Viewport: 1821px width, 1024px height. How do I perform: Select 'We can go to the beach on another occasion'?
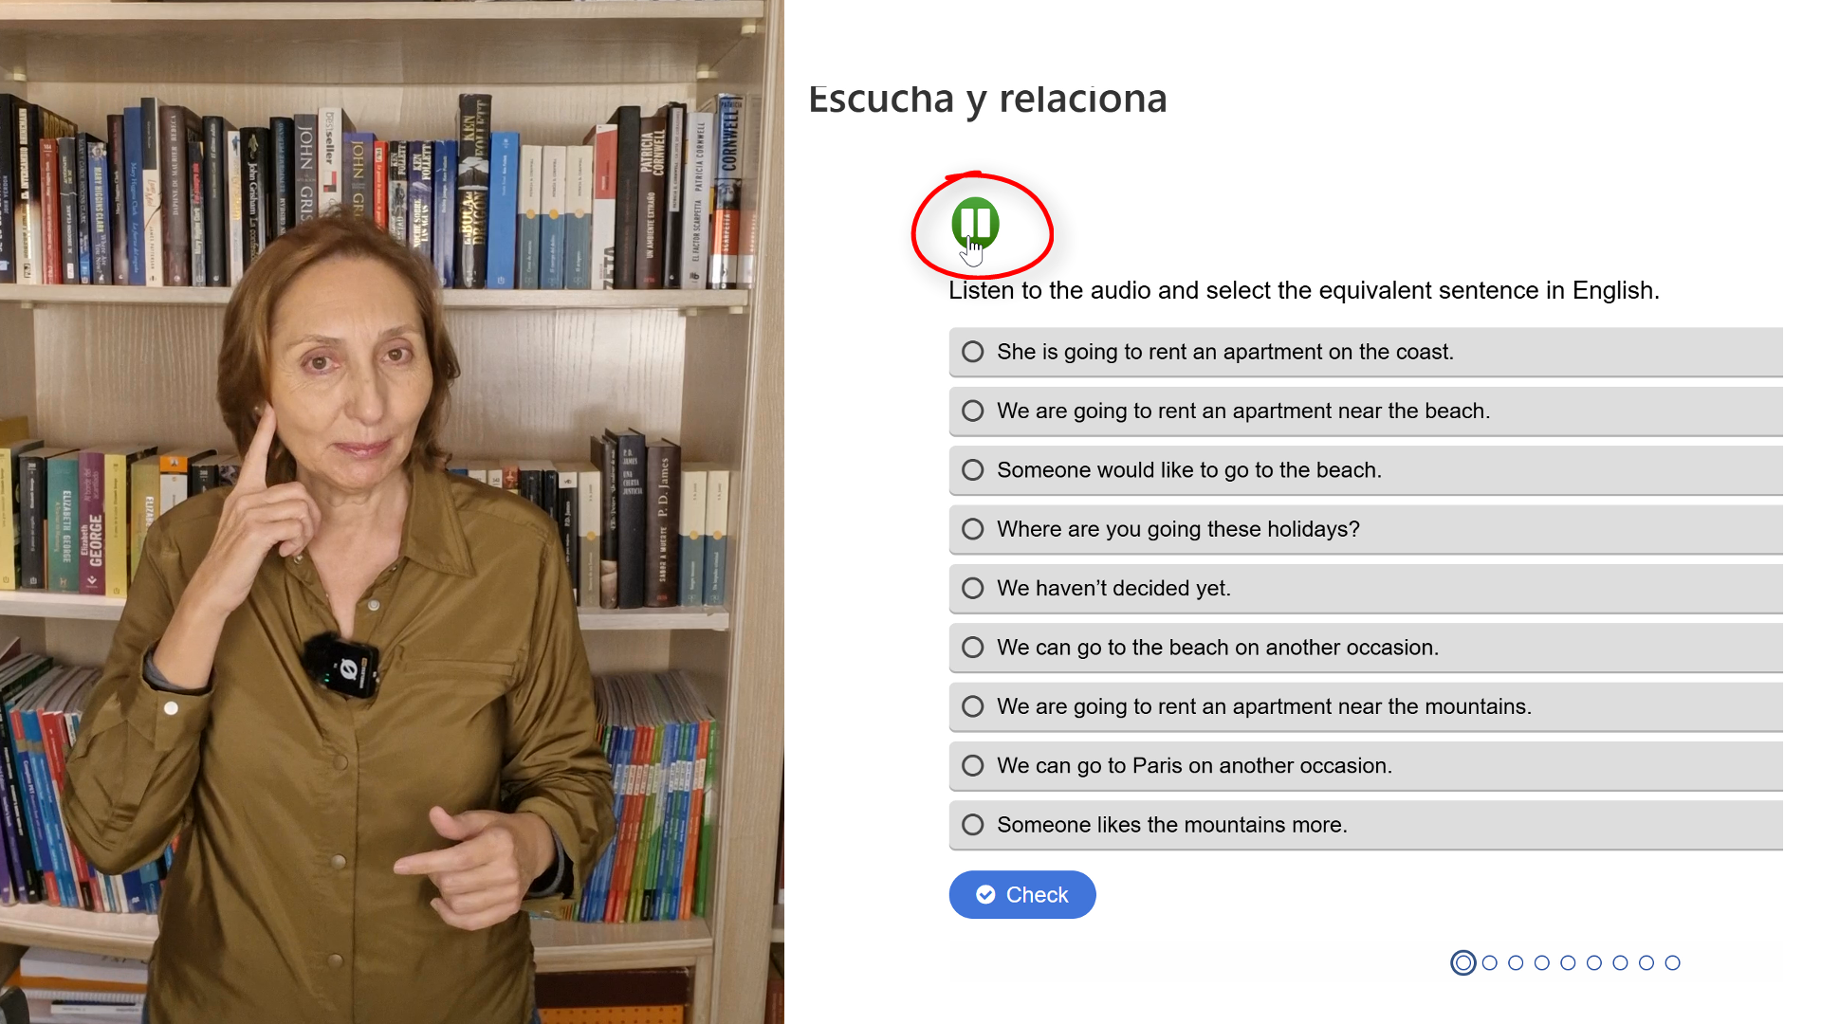(x=1366, y=648)
